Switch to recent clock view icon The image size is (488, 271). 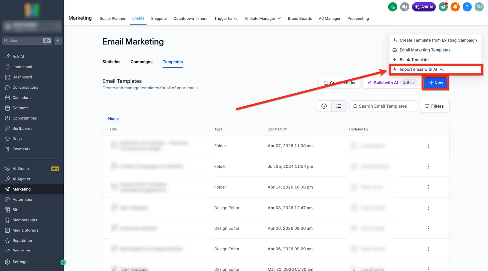[324, 106]
